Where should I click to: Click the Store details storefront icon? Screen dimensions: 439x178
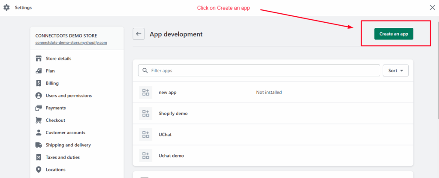[39, 58]
